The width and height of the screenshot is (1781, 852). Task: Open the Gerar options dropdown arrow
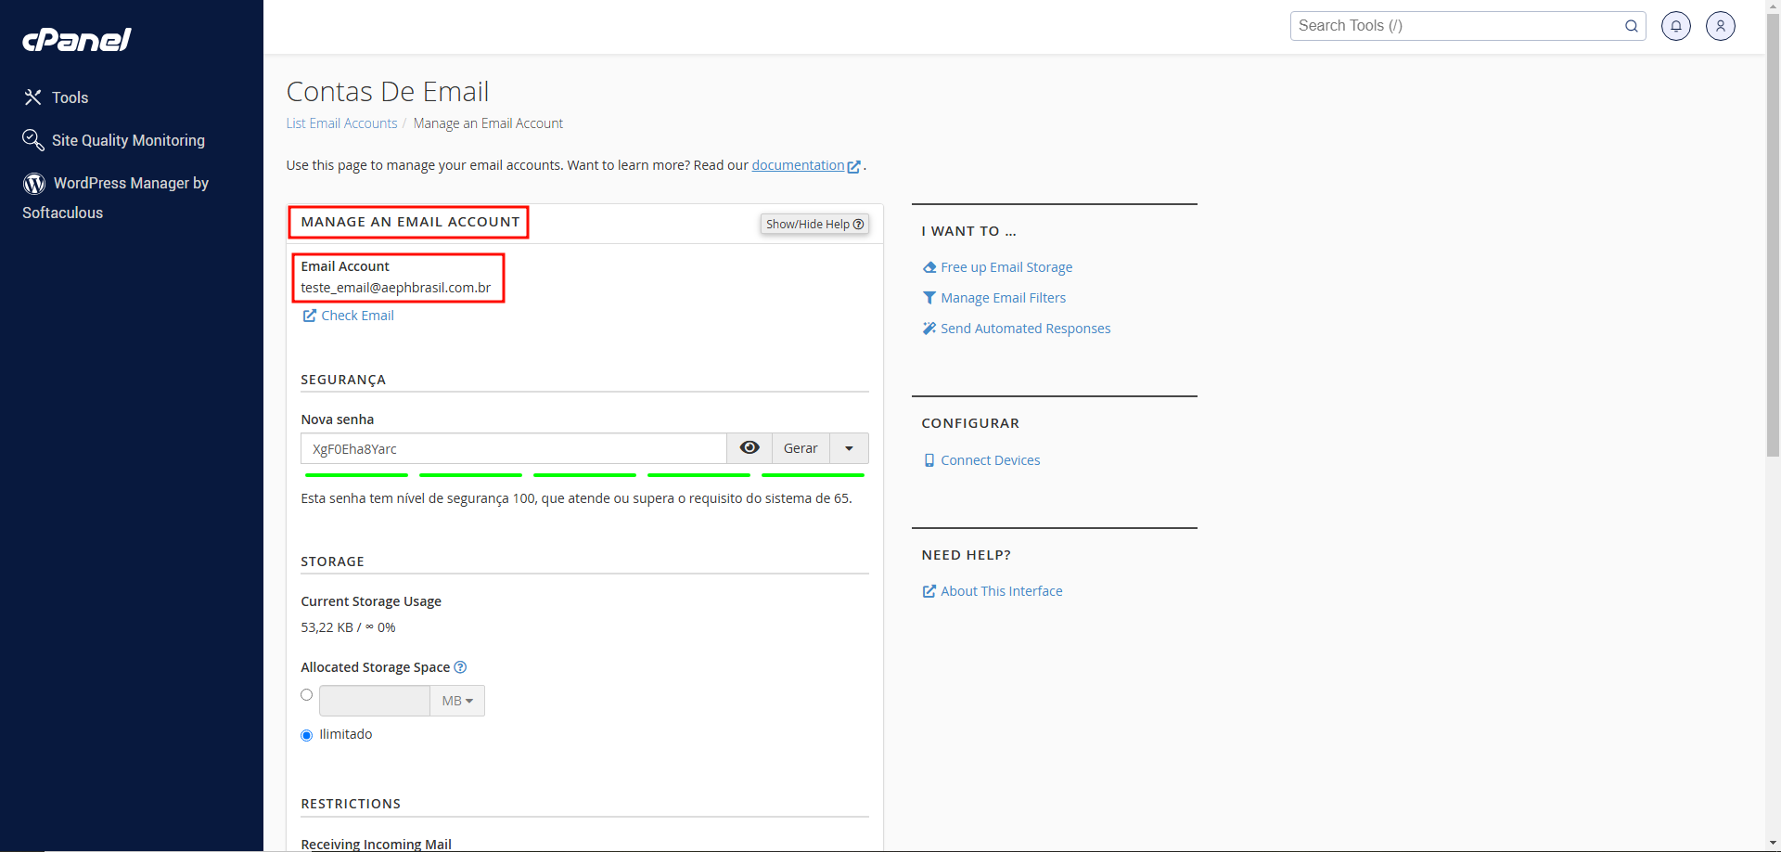pos(849,448)
